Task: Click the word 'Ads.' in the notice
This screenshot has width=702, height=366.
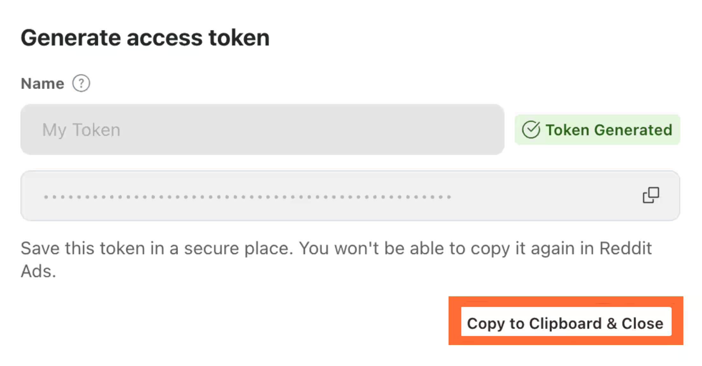Action: (39, 271)
